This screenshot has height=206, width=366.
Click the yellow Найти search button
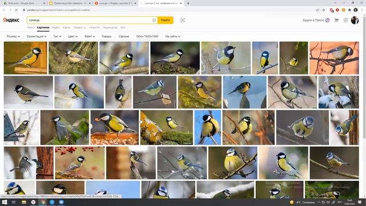(165, 21)
